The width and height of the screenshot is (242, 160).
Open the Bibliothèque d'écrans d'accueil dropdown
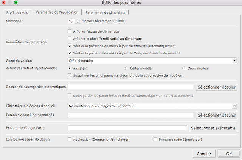[152, 106]
